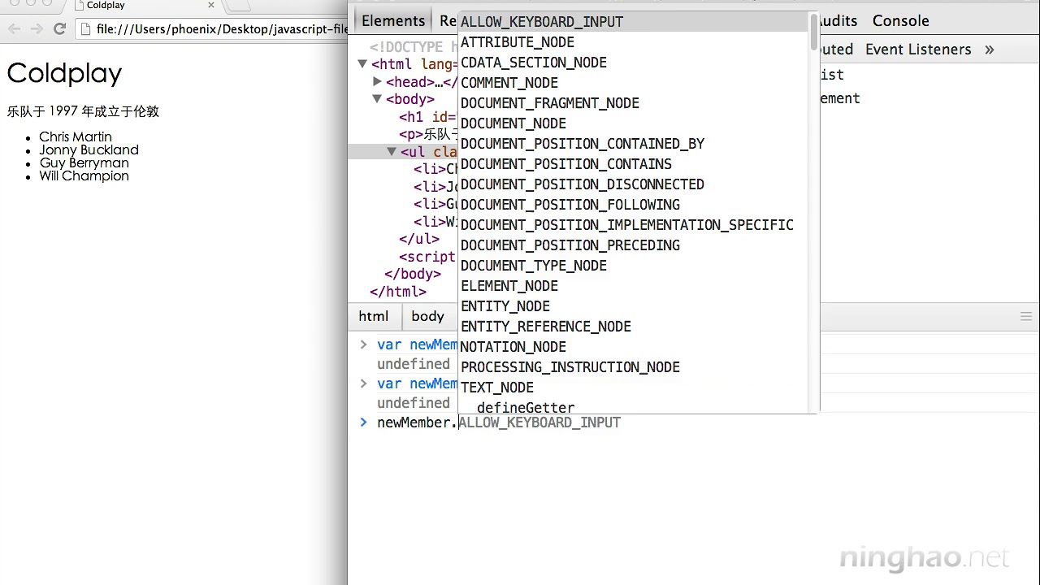
Task: Open the Elements panel tab
Action: 393,21
